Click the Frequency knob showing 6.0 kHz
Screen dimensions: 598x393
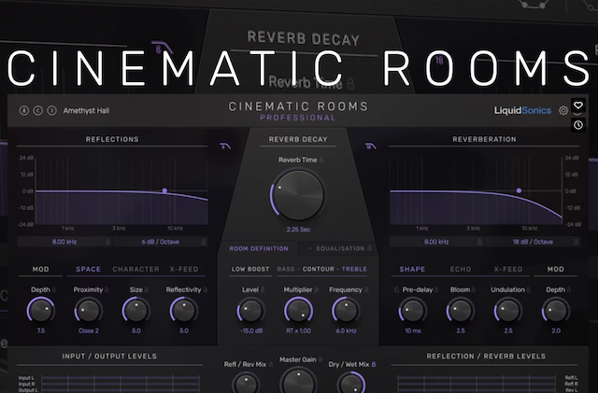tap(346, 310)
